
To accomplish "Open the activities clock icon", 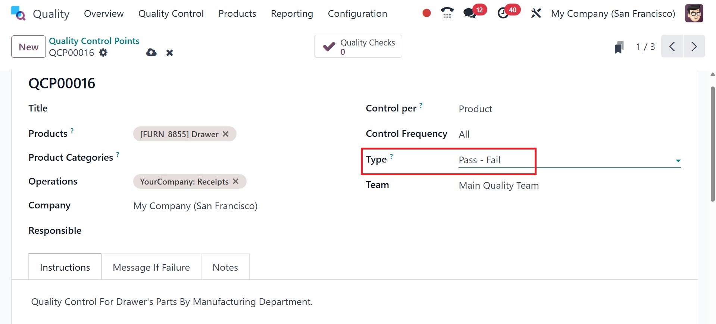I will (x=503, y=13).
